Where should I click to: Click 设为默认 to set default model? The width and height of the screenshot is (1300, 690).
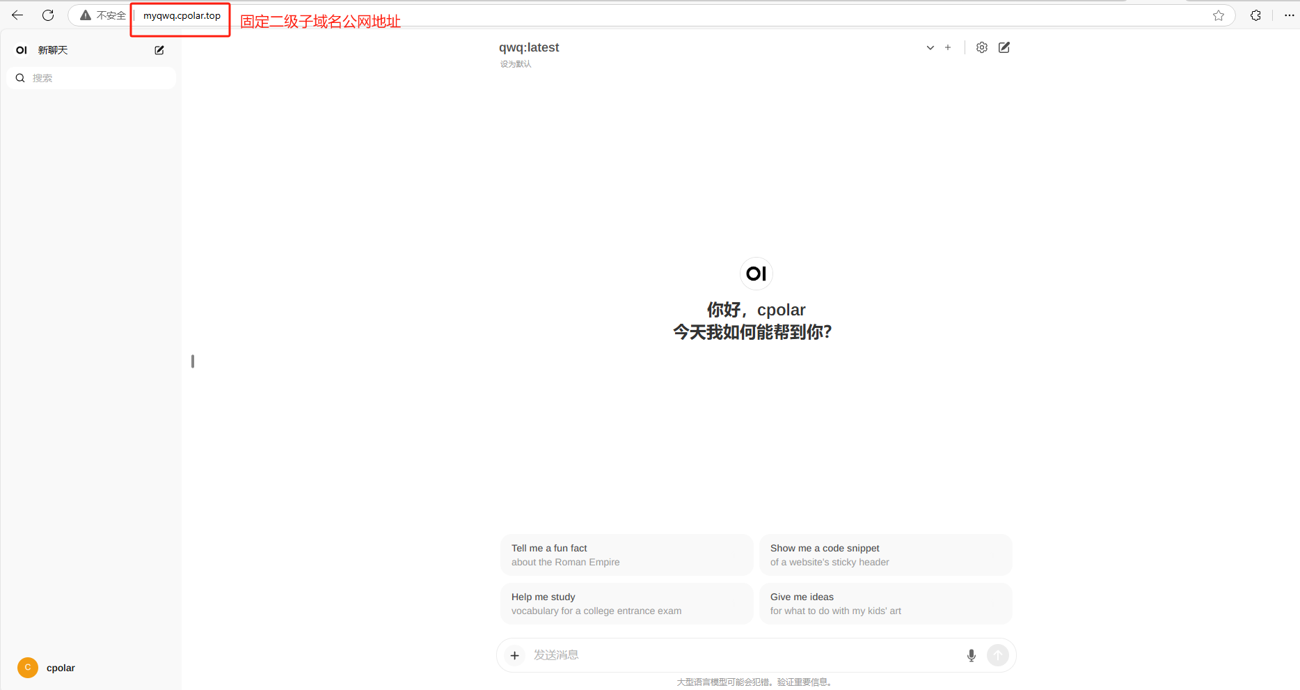(516, 64)
